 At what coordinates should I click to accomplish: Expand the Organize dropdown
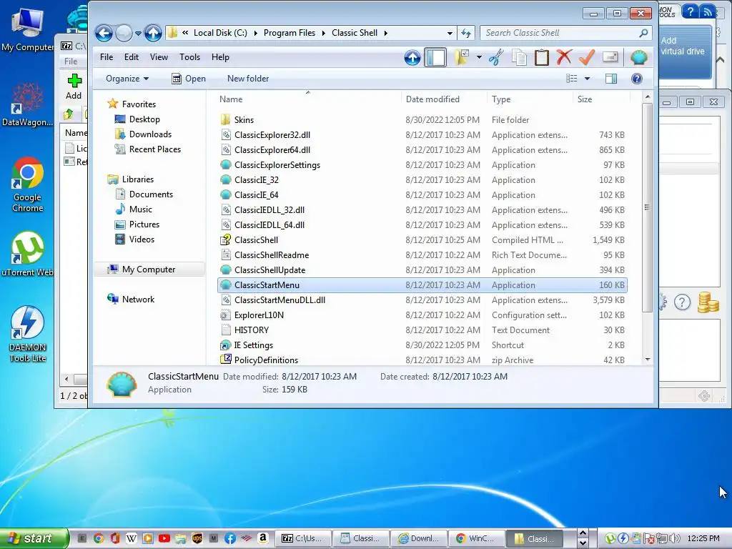(x=127, y=79)
